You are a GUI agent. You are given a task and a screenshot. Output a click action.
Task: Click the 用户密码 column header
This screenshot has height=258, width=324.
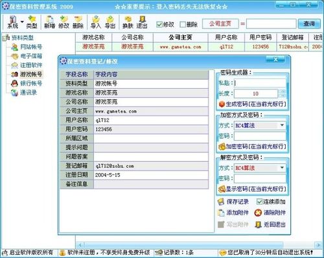pyautogui.click(x=260, y=38)
